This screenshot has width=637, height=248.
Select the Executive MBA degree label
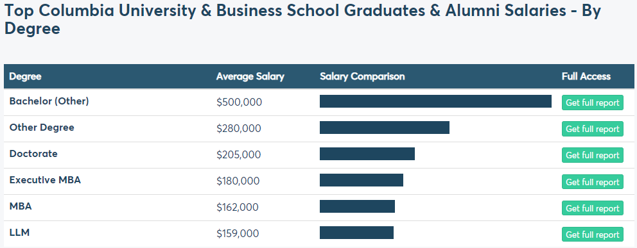[x=45, y=180]
